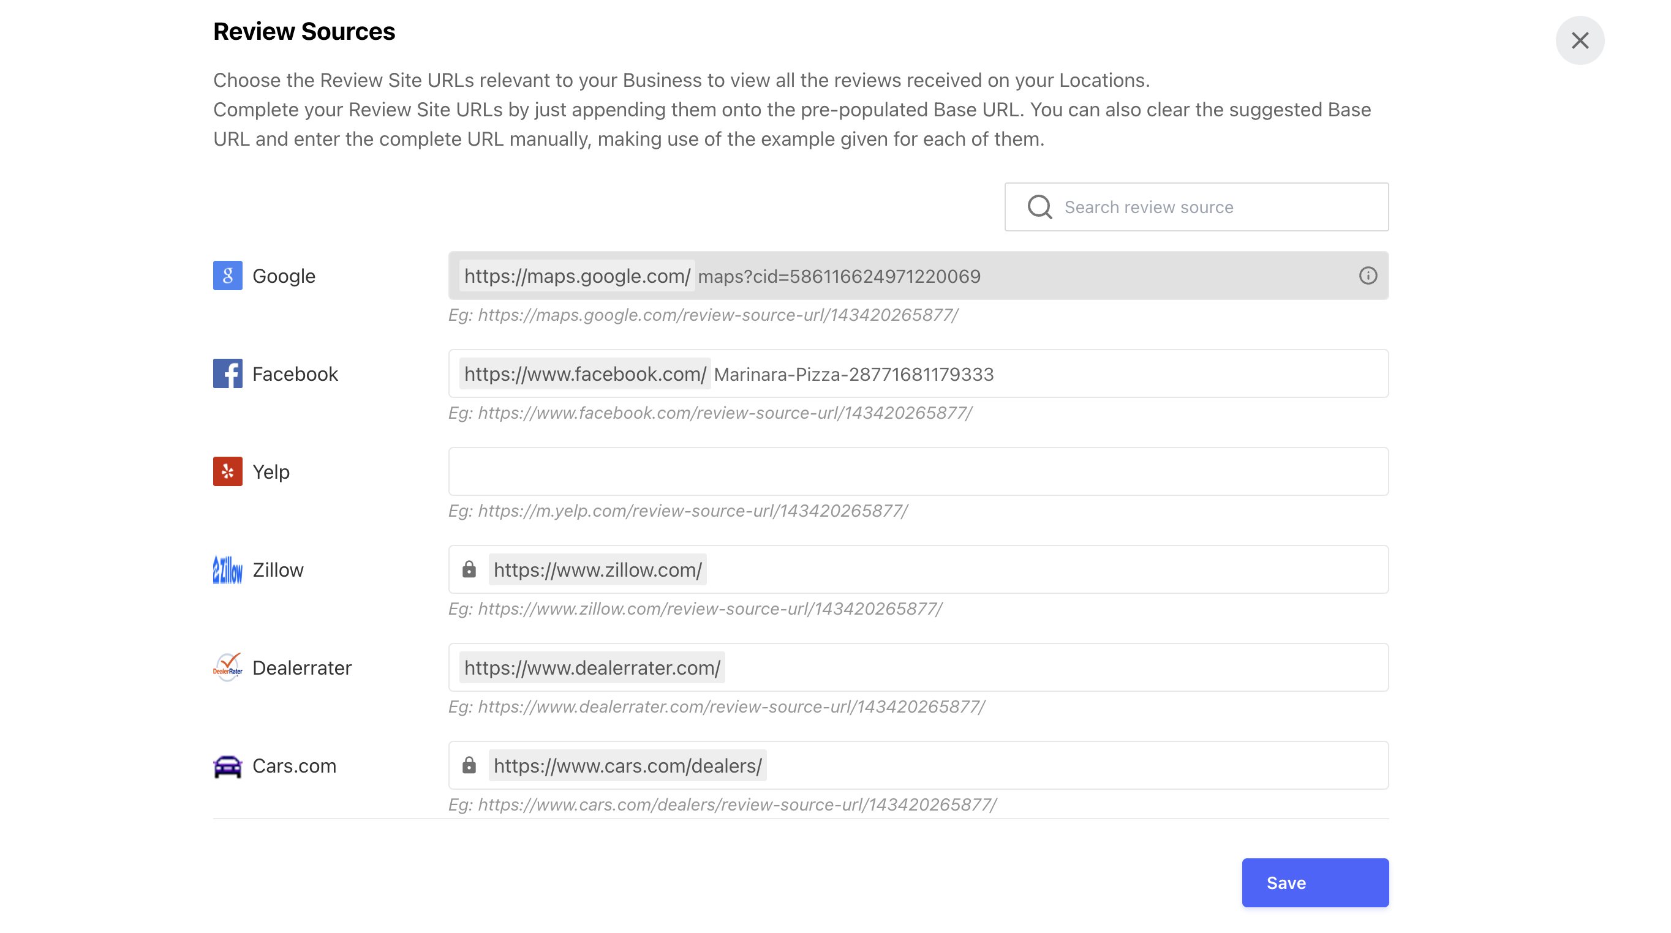The width and height of the screenshot is (1671, 933).
Task: Click the Yelp logo icon
Action: coord(228,471)
